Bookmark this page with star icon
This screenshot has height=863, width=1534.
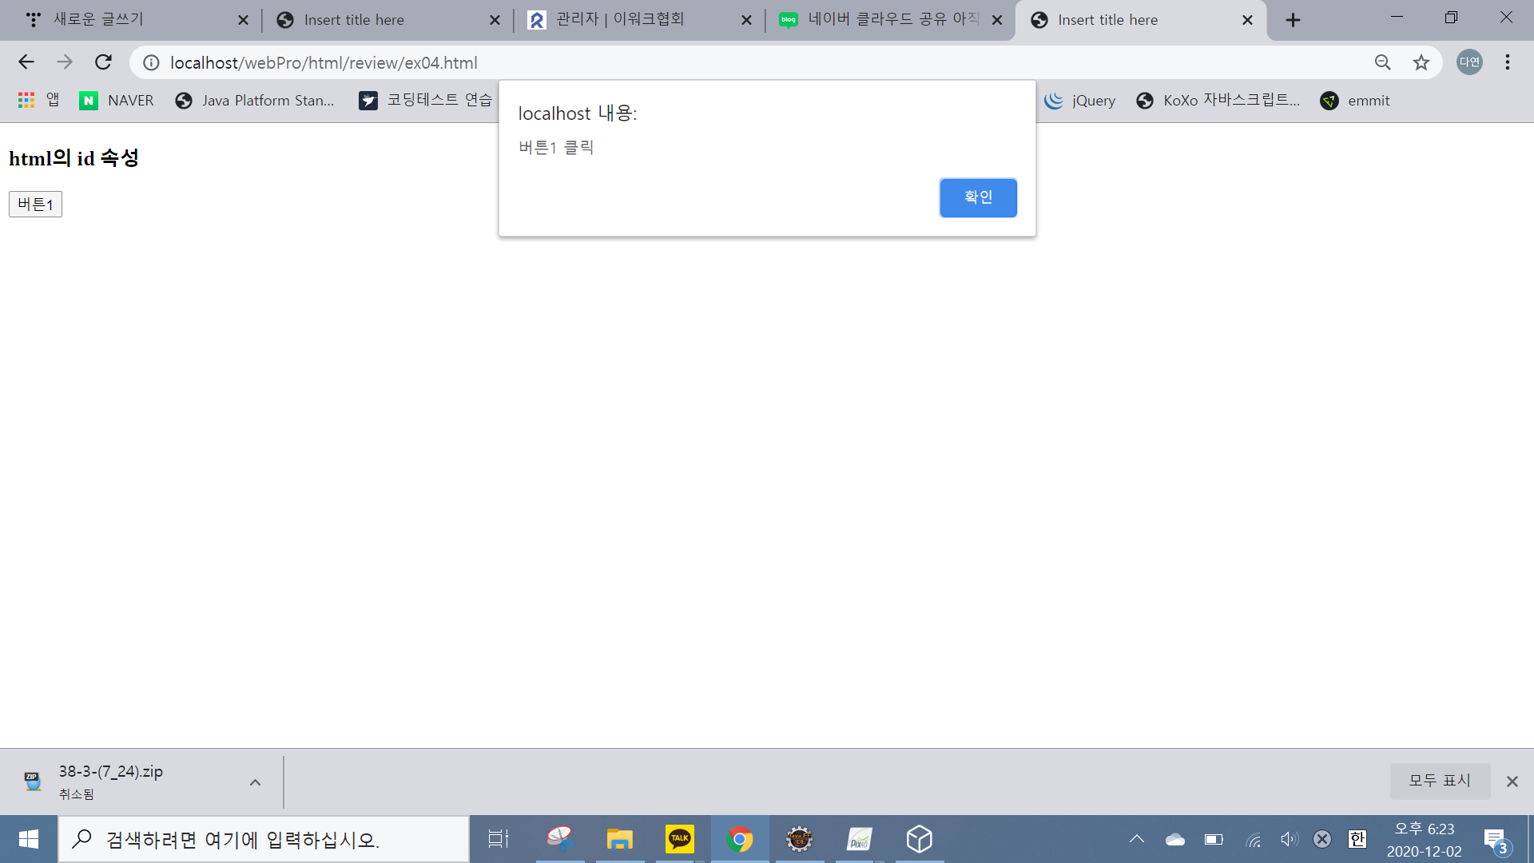click(x=1421, y=62)
